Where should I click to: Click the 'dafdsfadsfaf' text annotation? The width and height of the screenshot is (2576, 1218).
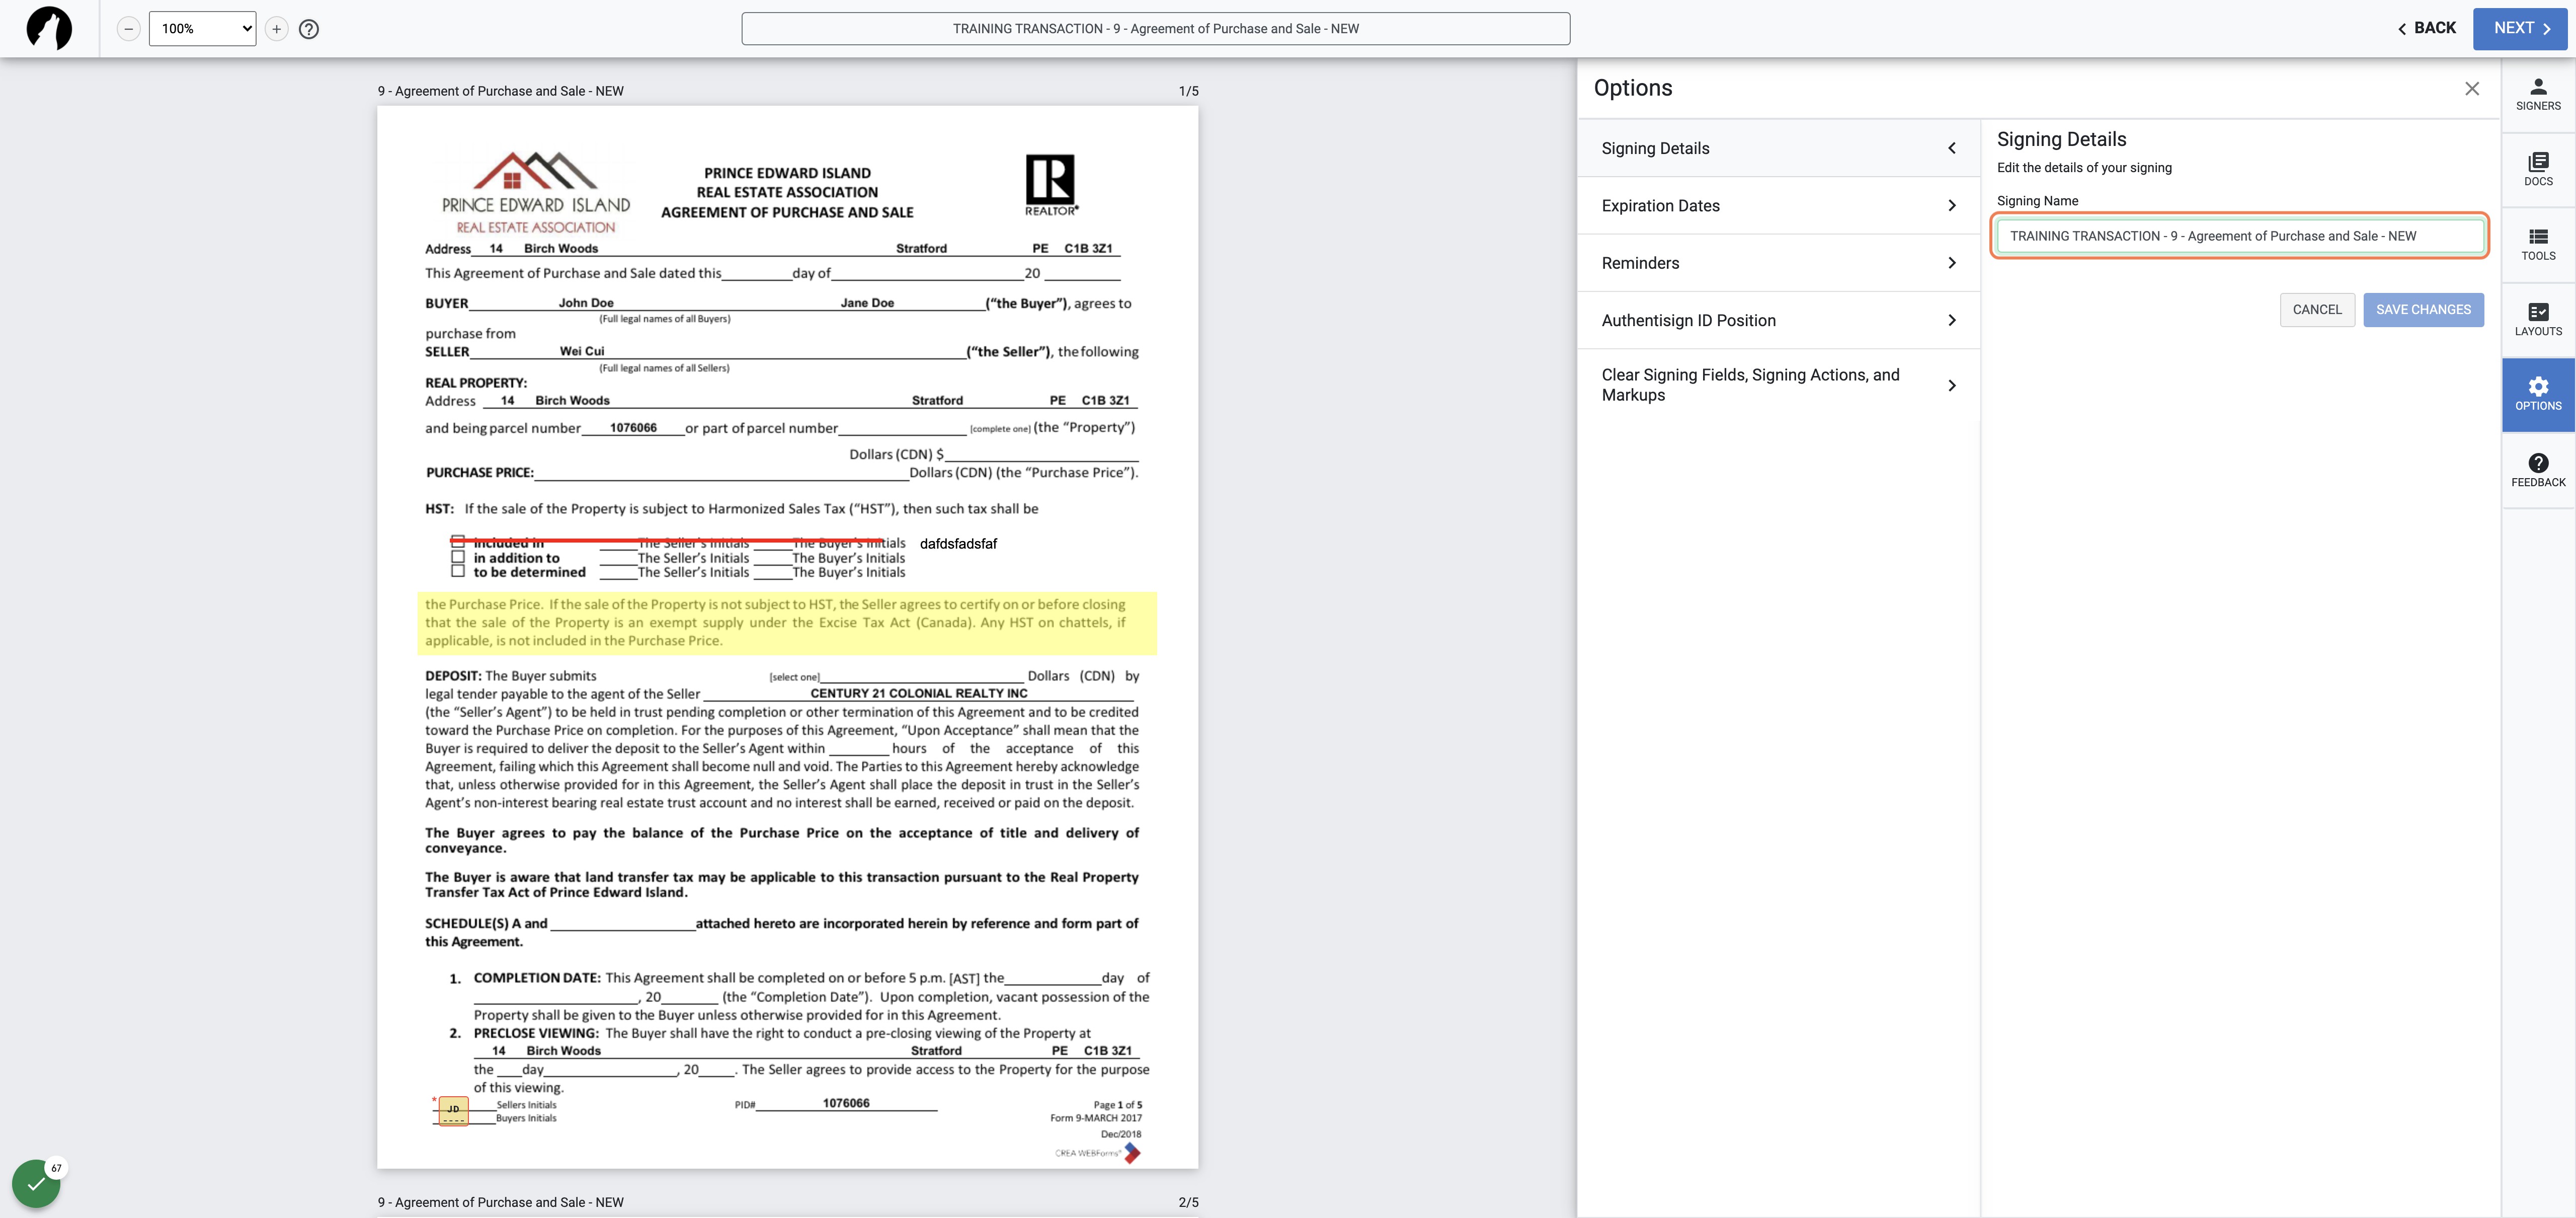click(958, 544)
